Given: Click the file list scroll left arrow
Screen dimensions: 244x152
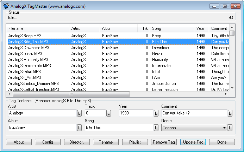Looking at the screenshot, I should click(x=10, y=94).
